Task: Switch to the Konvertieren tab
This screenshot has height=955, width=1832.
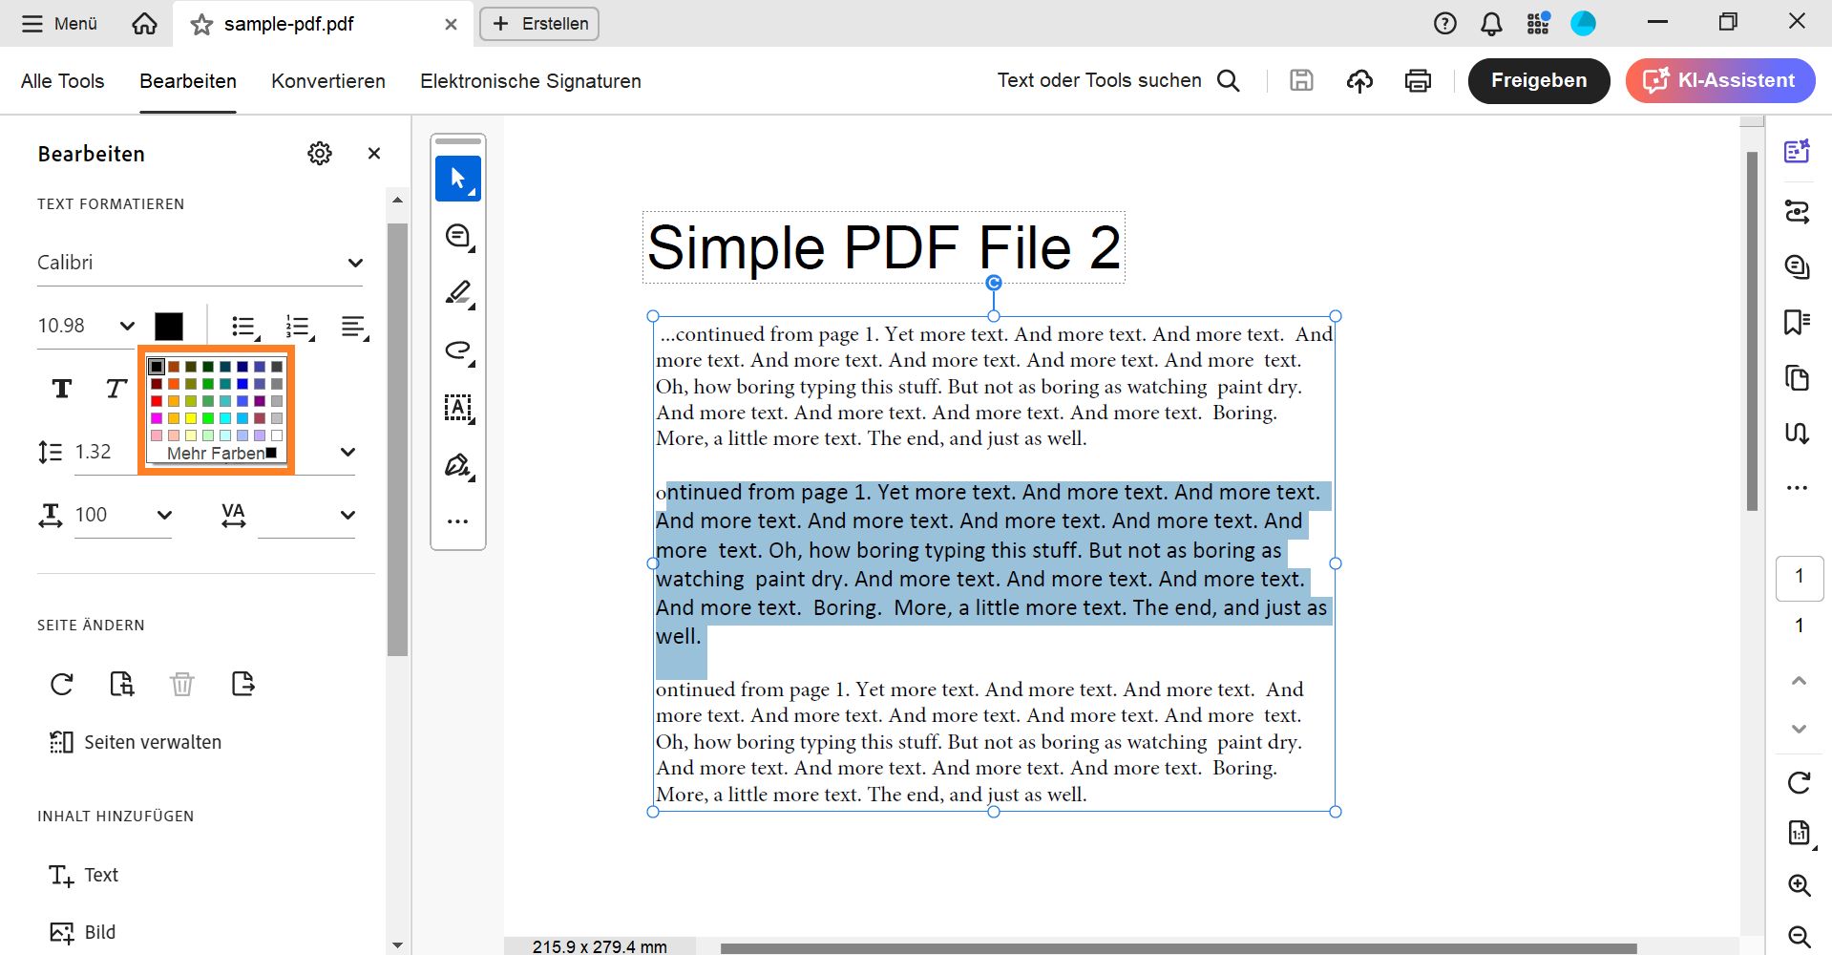Action: [327, 81]
